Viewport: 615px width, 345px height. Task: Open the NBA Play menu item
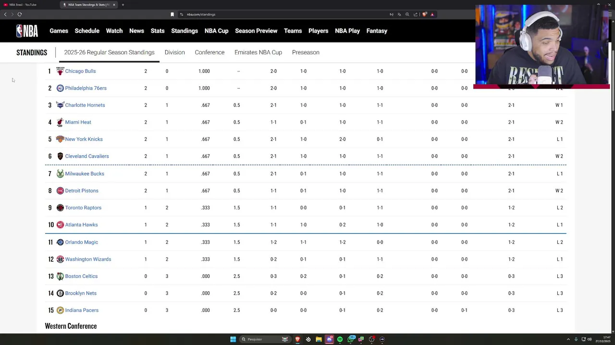pos(347,31)
